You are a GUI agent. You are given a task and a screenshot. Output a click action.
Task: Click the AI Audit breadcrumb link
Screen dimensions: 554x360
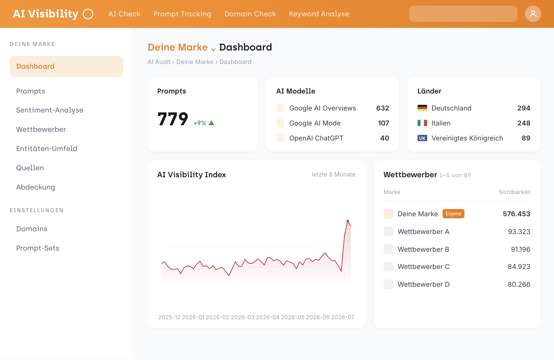[159, 62]
